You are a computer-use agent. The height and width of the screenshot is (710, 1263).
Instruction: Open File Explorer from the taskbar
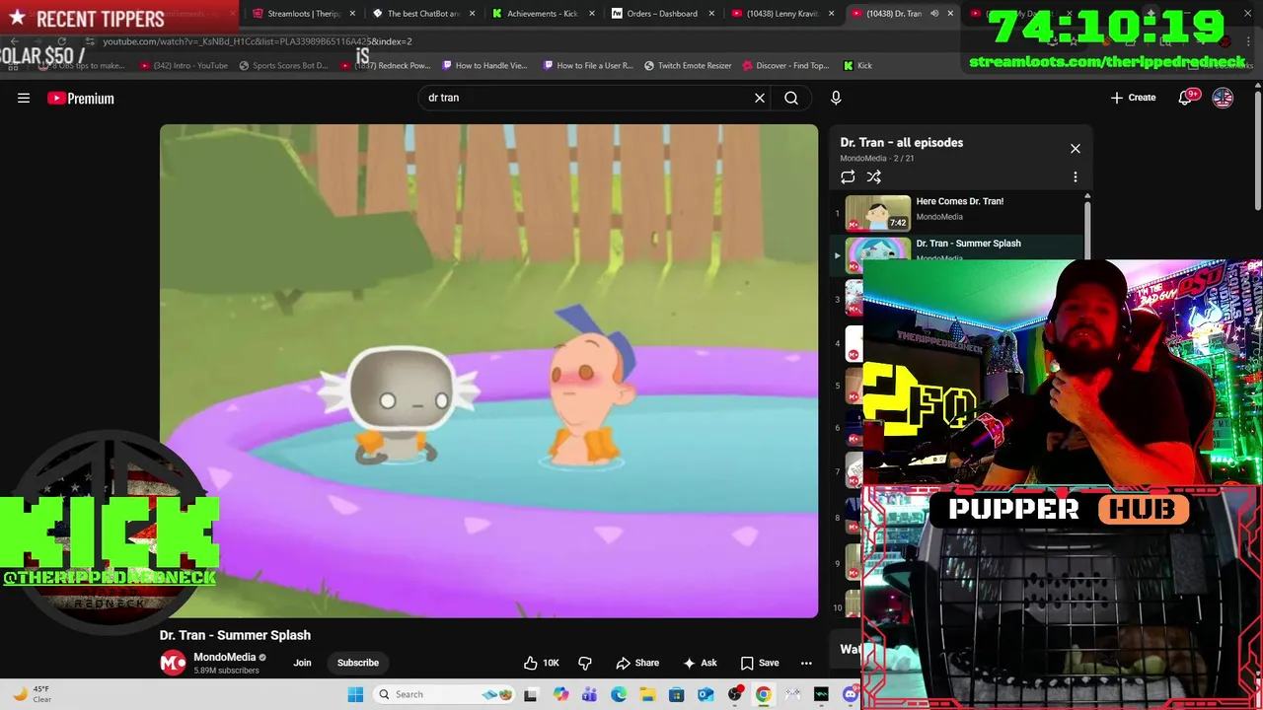(647, 694)
